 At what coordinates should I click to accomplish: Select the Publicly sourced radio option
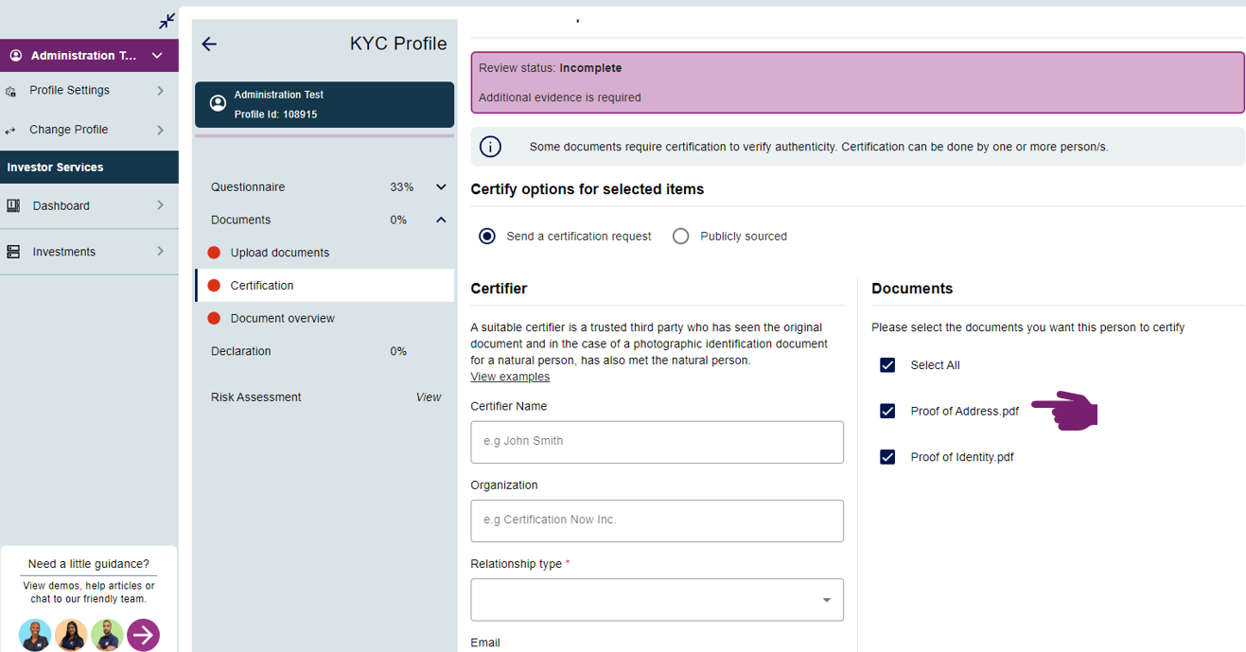680,237
